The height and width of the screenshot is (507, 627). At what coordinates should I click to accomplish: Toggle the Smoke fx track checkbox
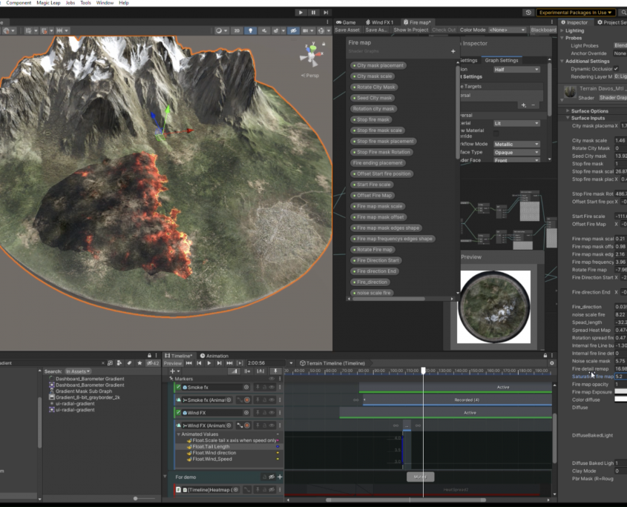click(179, 387)
